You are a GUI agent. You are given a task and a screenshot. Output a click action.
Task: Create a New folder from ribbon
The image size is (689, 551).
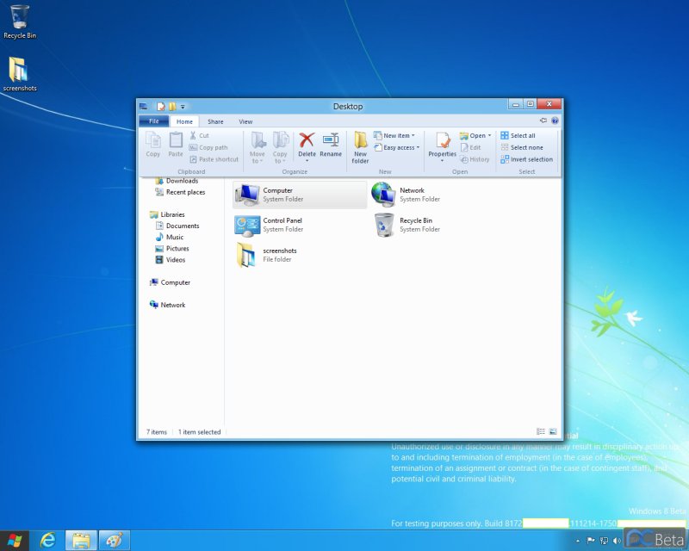pos(360,145)
